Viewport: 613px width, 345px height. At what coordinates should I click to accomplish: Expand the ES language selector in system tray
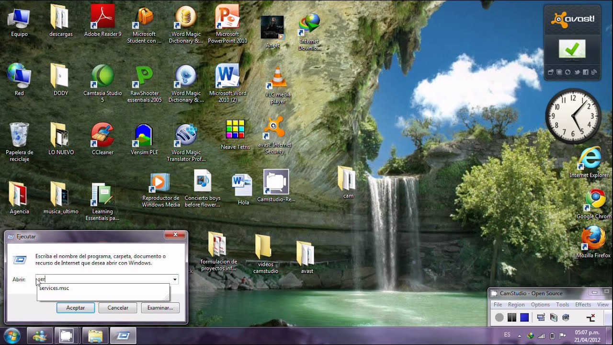click(507, 335)
